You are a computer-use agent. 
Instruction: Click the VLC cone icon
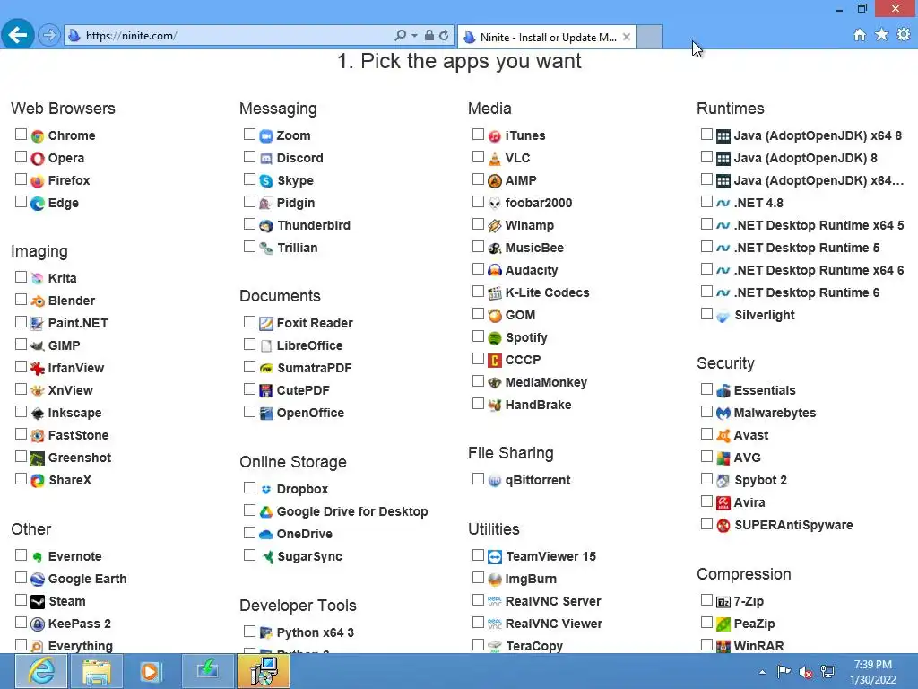point(495,158)
